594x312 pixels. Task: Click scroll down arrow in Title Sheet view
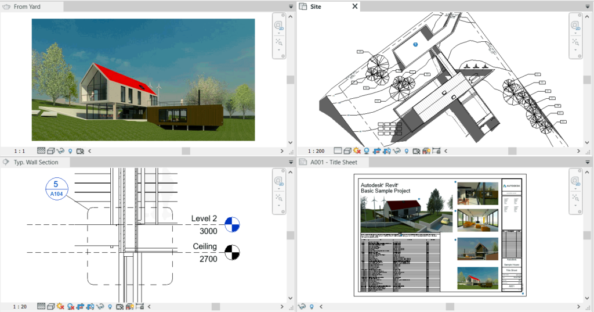pos(587,298)
